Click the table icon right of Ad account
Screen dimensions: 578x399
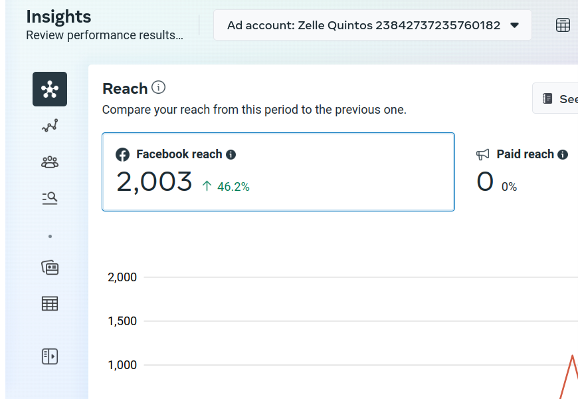point(563,25)
